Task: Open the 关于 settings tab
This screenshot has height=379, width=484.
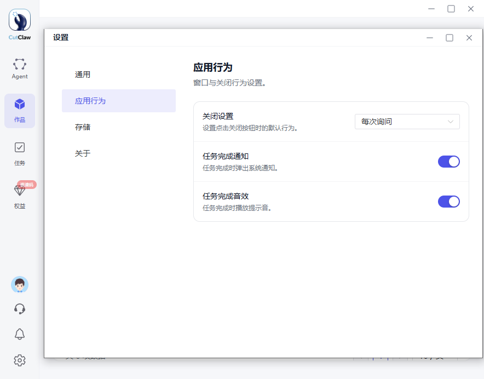Action: pos(119,153)
